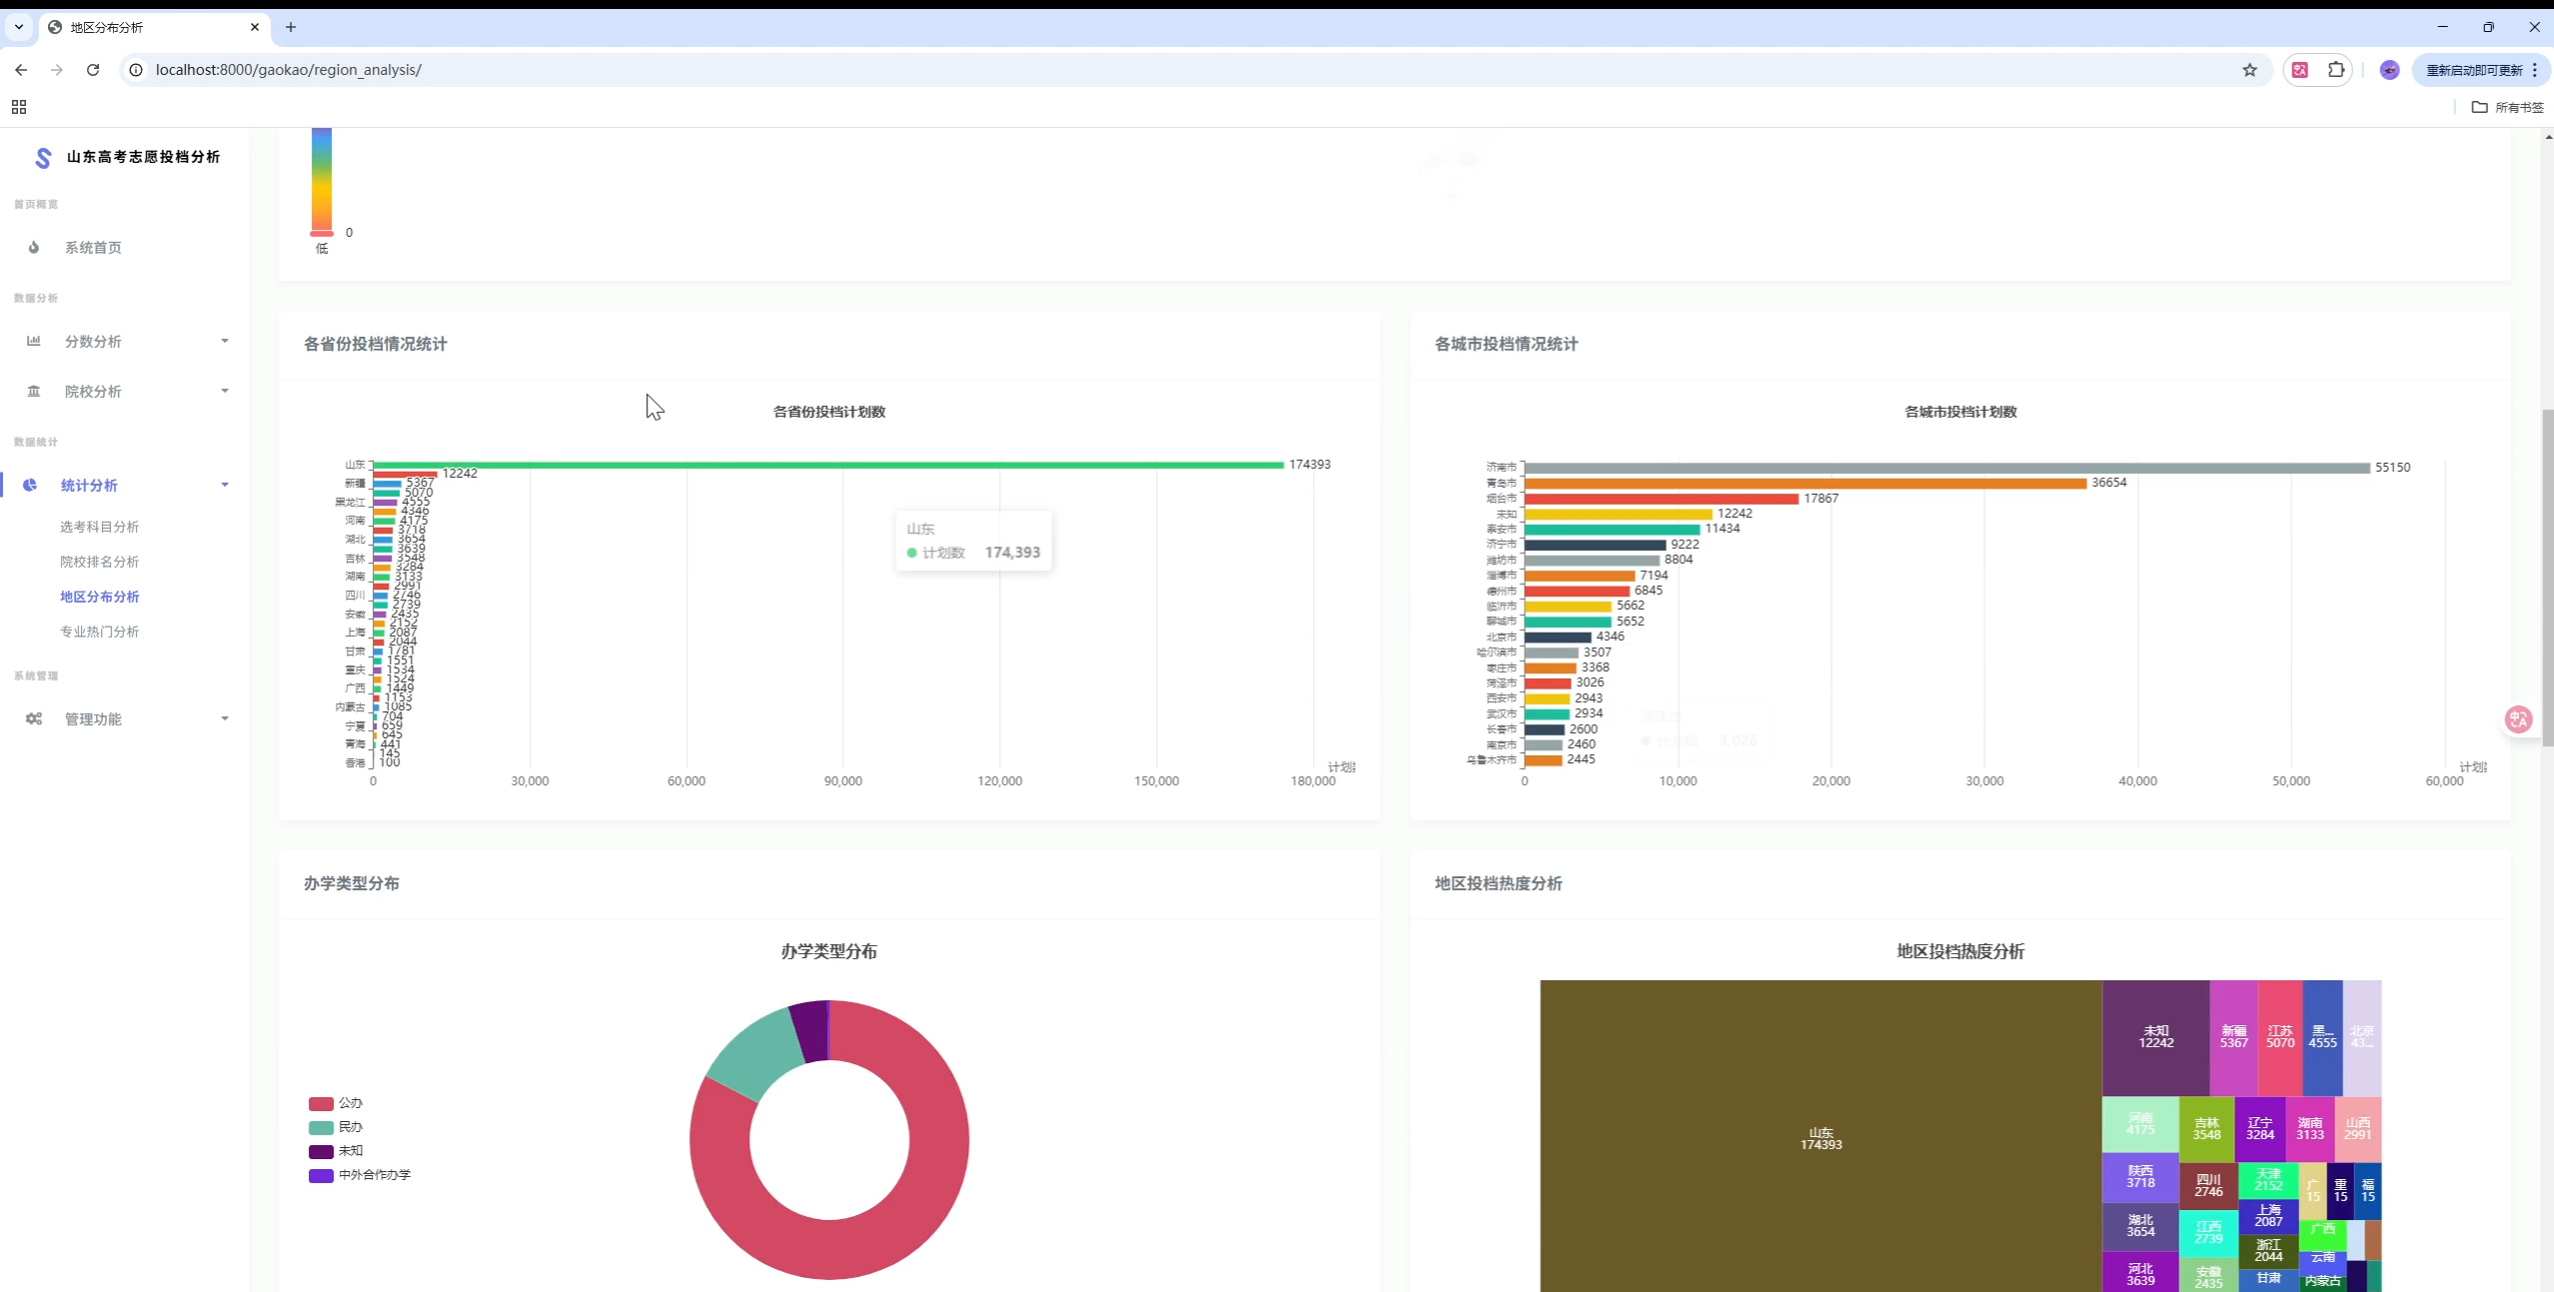
Task: Go back using browser back arrow
Action: (21, 70)
